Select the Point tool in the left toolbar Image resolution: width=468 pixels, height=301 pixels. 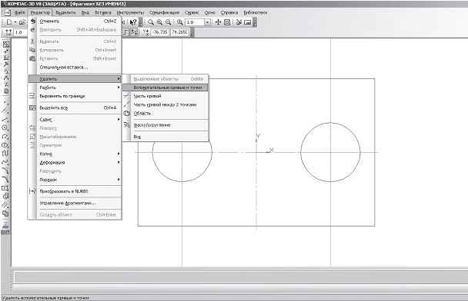(5, 103)
